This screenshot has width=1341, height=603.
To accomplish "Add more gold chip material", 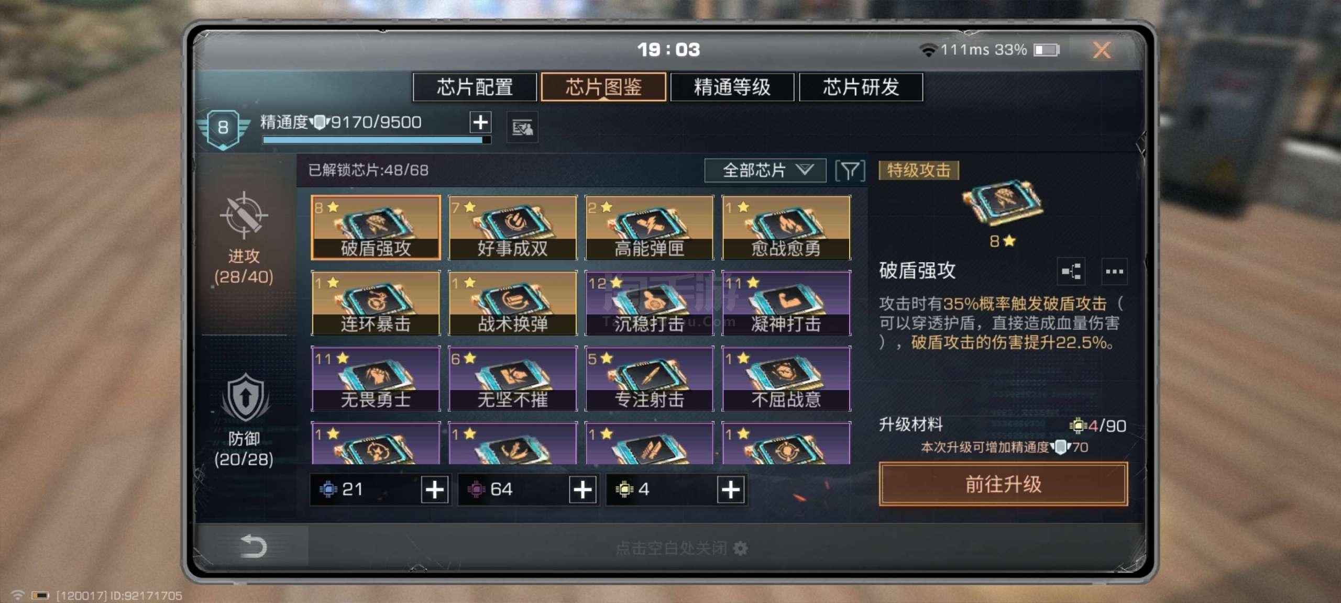I will 731,490.
